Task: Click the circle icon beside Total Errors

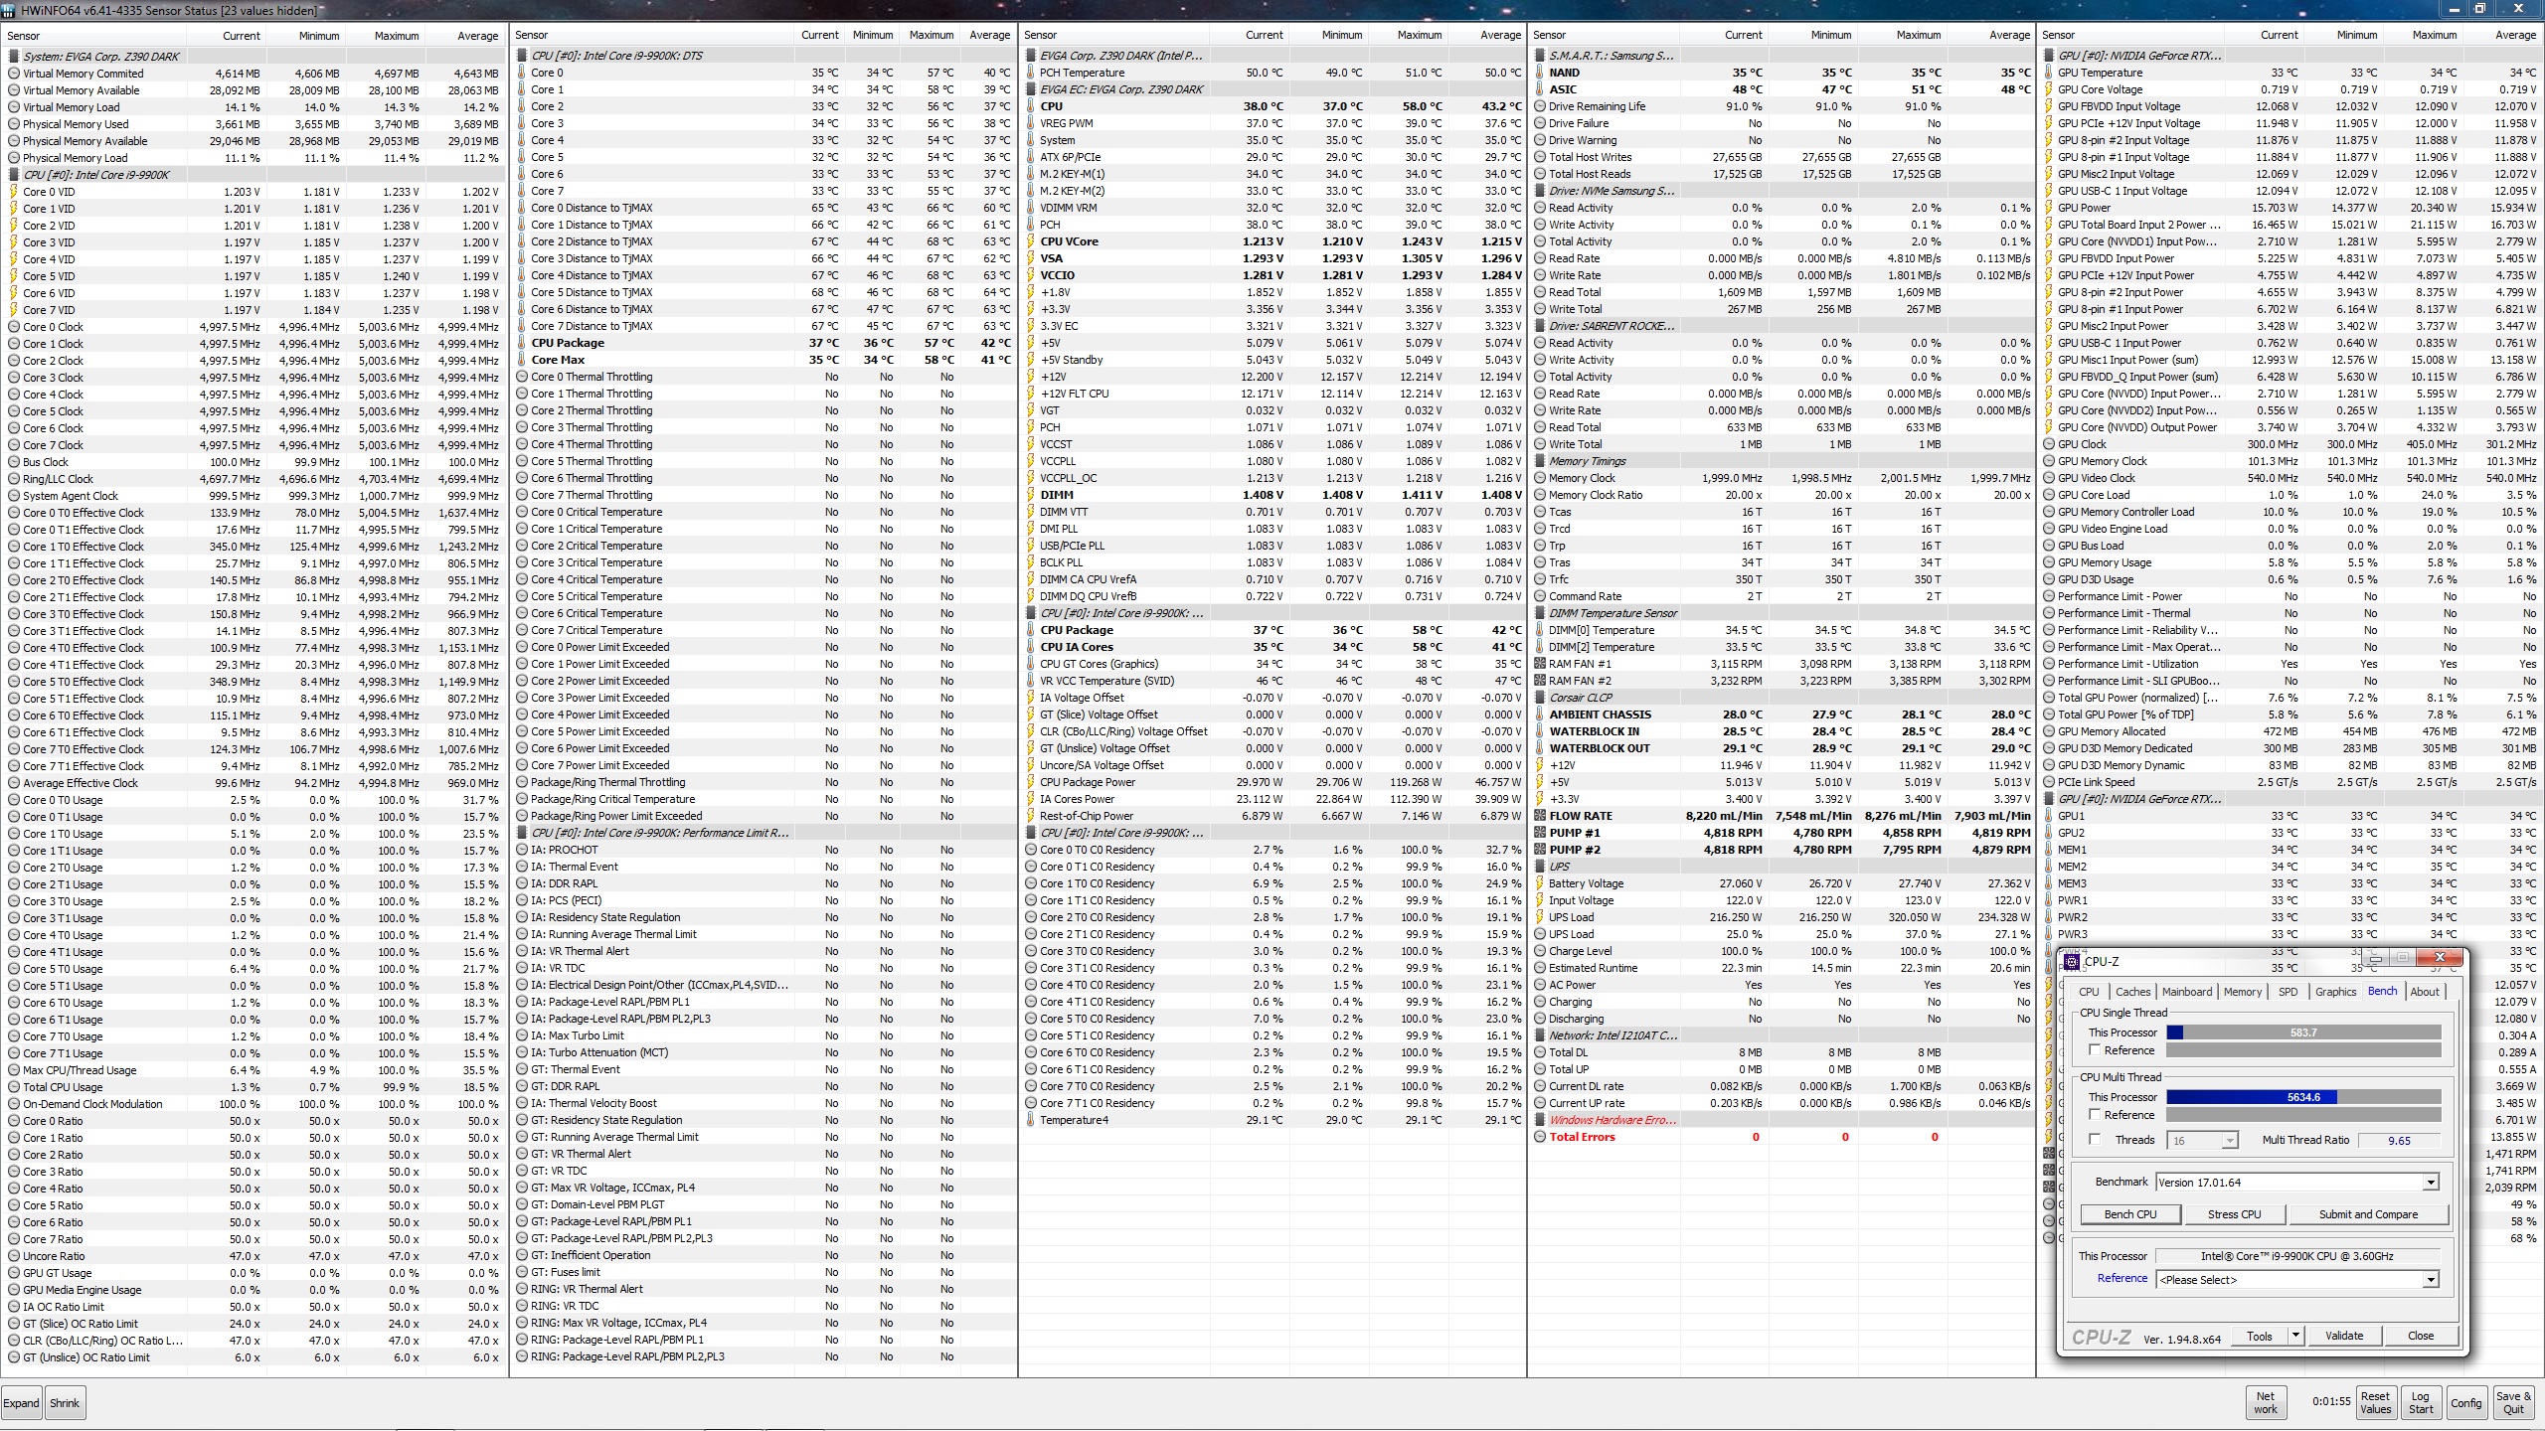Action: coord(1540,1137)
